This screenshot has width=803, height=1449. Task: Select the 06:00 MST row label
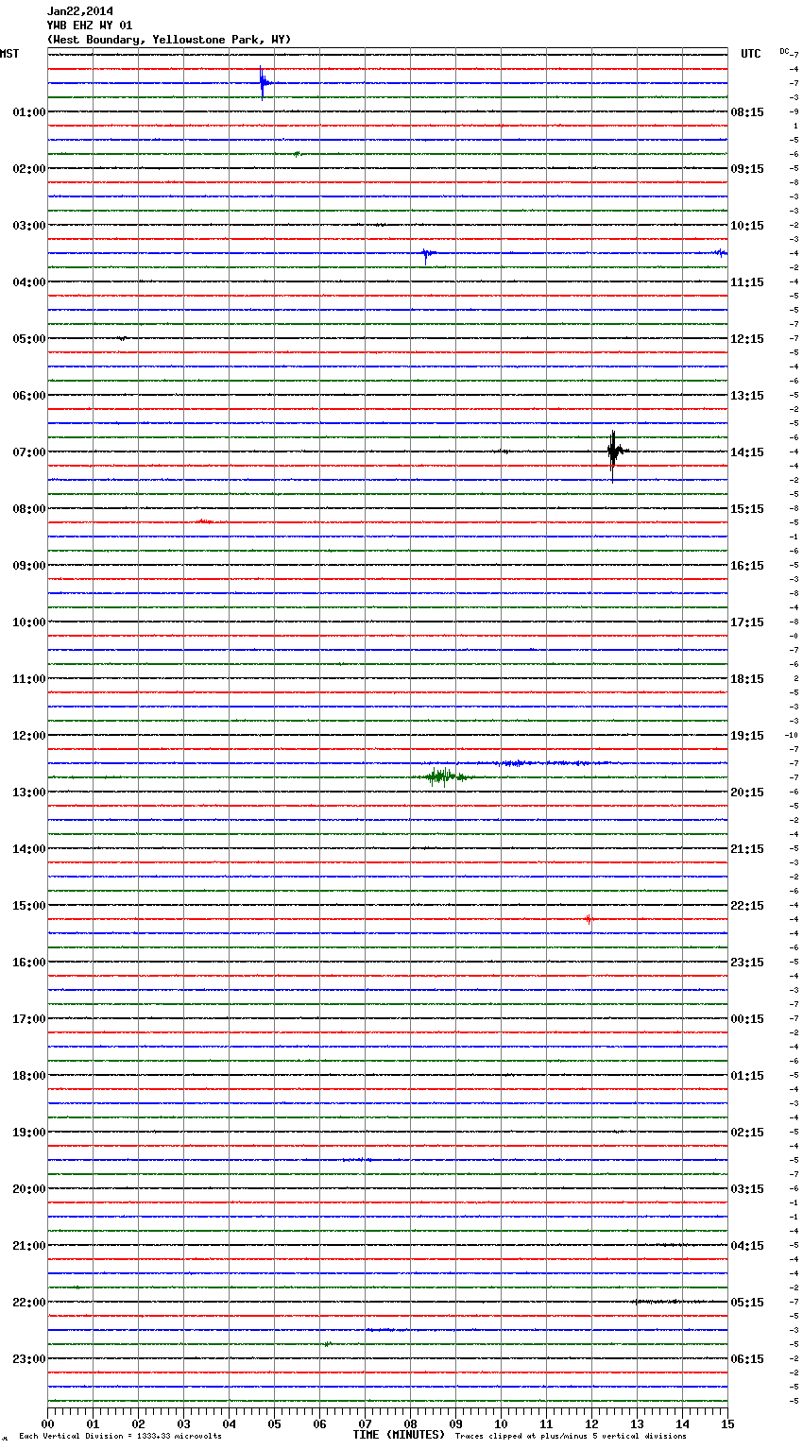point(28,396)
